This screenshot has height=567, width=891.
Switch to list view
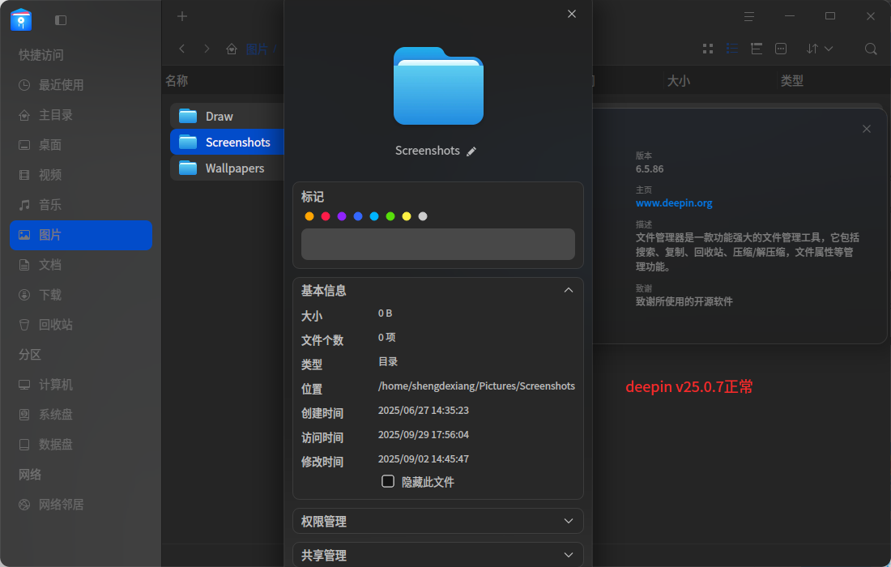732,49
